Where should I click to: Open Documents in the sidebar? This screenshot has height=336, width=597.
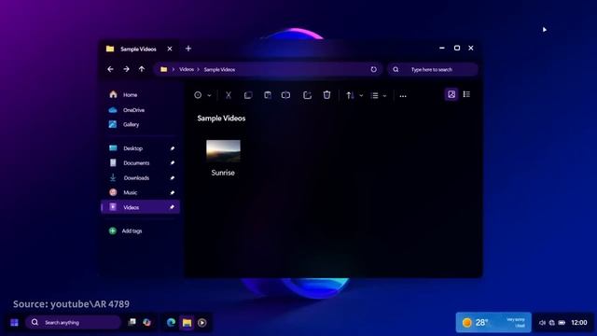[140, 162]
